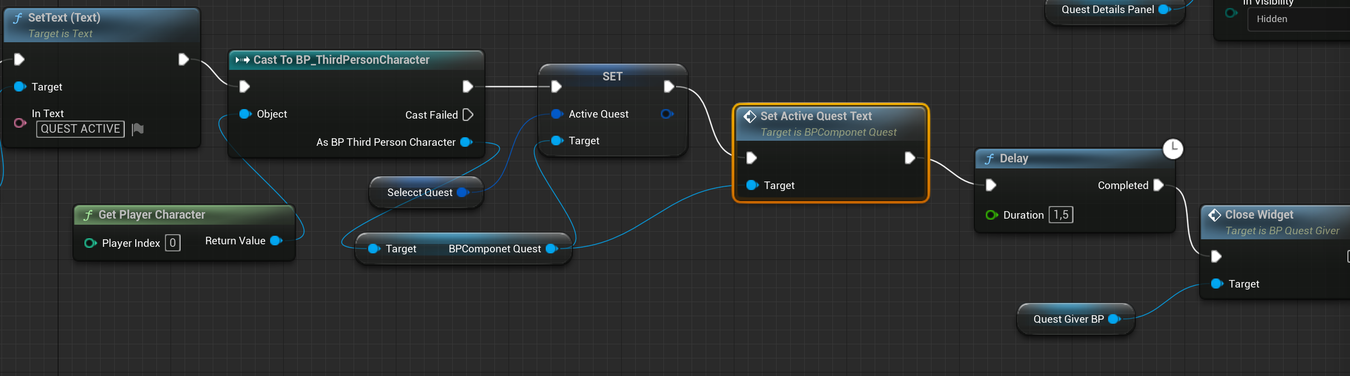
Task: Click Target pin on Set Active Quest Text
Action: (752, 185)
